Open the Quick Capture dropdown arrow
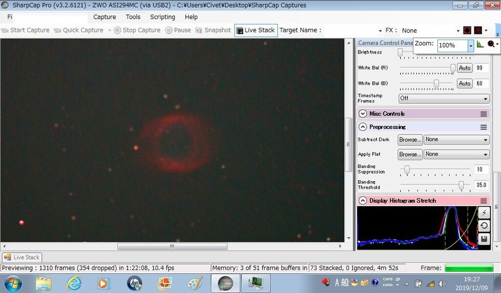501x293 pixels. pyautogui.click(x=110, y=31)
